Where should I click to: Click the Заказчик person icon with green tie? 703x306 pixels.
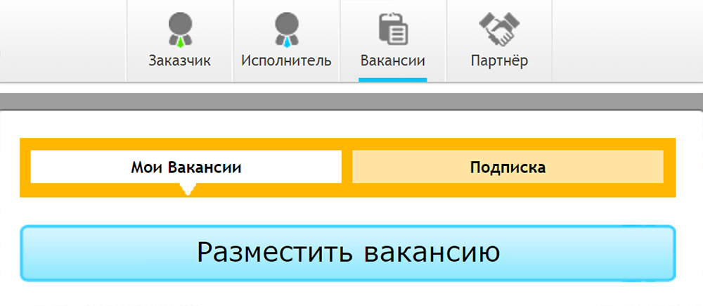point(179,31)
